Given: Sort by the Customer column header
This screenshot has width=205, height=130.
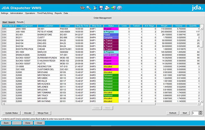Looking at the screenshot, I should point(49,26).
